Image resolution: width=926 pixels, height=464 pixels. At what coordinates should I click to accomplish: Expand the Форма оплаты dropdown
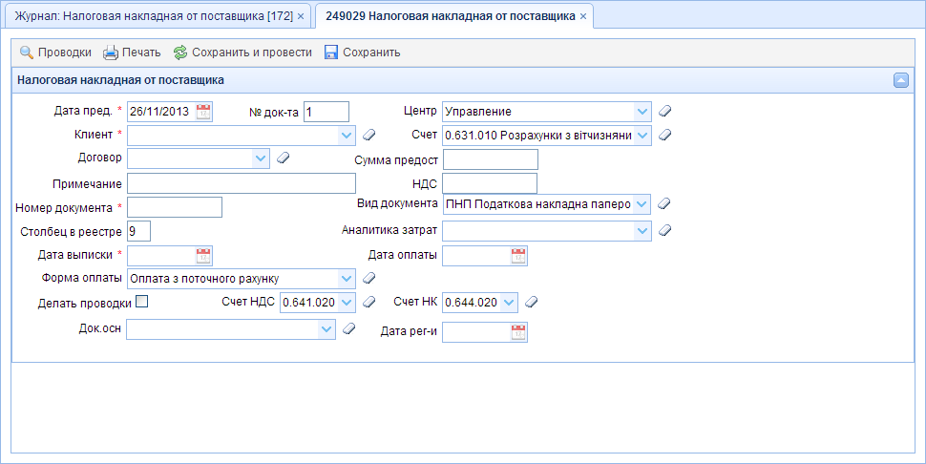tap(347, 279)
